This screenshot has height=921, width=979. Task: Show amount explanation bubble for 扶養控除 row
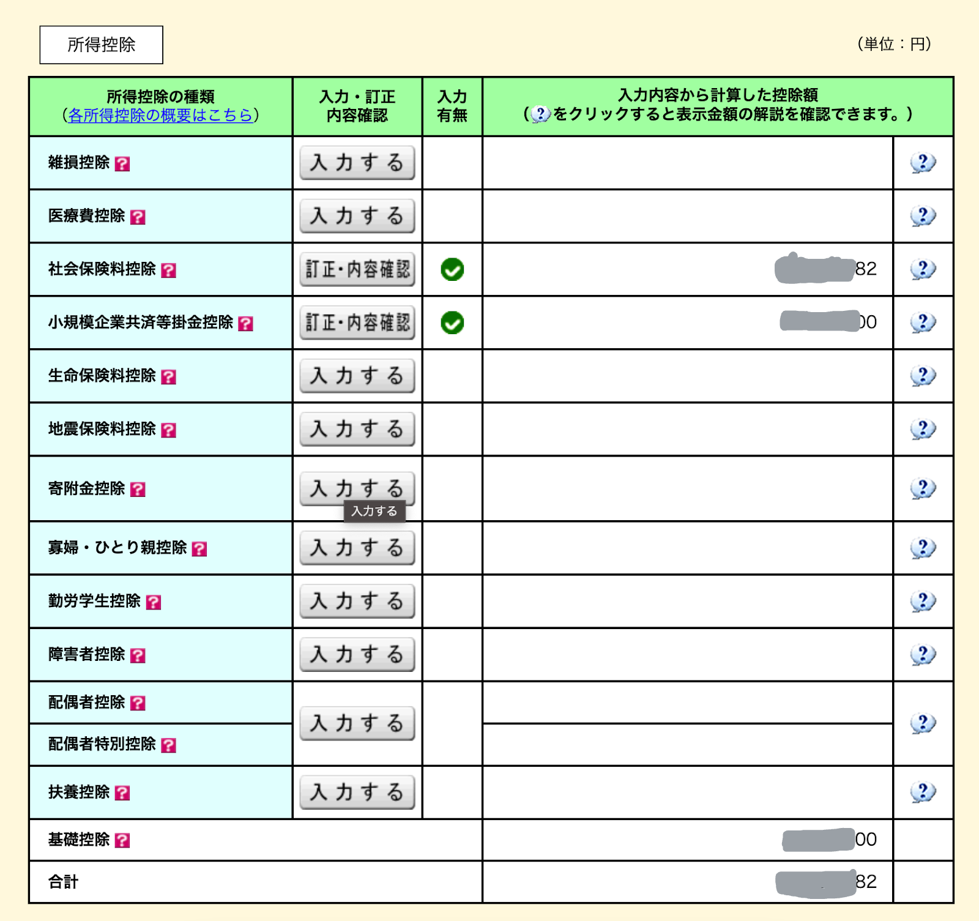coord(923,792)
